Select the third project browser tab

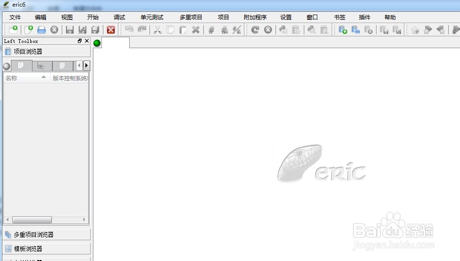62,66
